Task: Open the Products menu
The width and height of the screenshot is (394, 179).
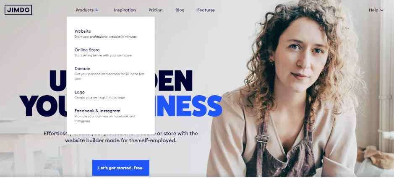Action: [x=84, y=10]
